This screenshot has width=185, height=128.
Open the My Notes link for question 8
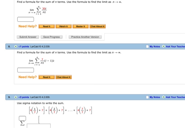click(155, 46)
